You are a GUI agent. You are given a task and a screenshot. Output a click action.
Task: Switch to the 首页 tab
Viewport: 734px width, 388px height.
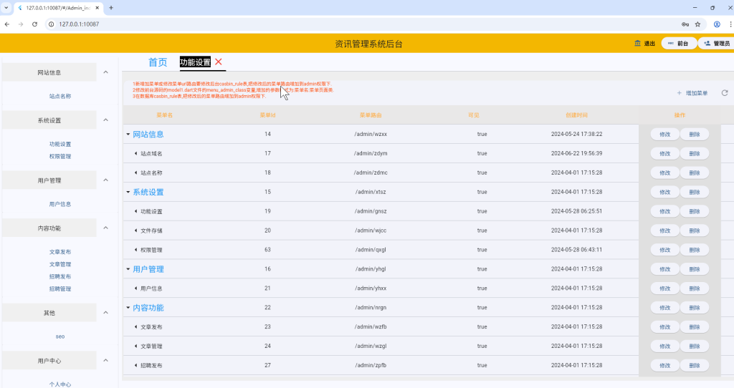tap(158, 62)
